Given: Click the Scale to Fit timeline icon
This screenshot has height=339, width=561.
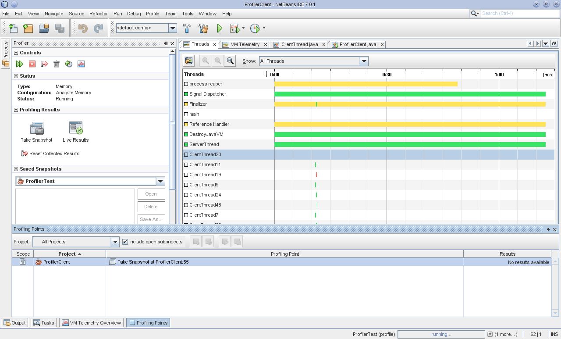Looking at the screenshot, I should 230,61.
